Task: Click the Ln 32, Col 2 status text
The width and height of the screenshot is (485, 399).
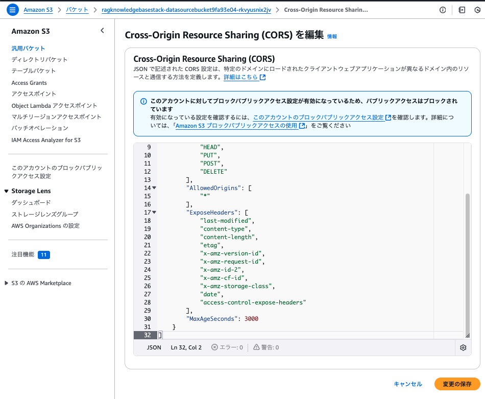Action: [x=186, y=347]
